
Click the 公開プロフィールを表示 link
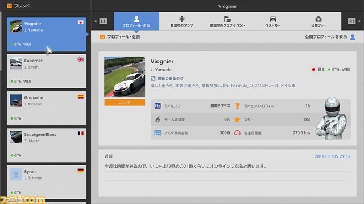(x=326, y=37)
